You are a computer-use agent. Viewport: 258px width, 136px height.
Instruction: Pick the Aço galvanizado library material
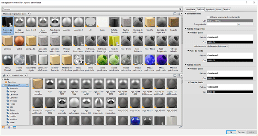click(x=74, y=103)
